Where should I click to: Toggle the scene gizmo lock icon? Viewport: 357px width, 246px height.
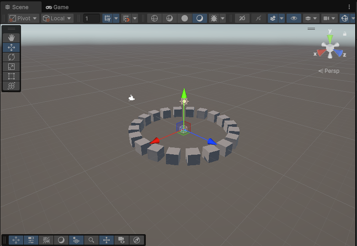pyautogui.click(x=345, y=34)
